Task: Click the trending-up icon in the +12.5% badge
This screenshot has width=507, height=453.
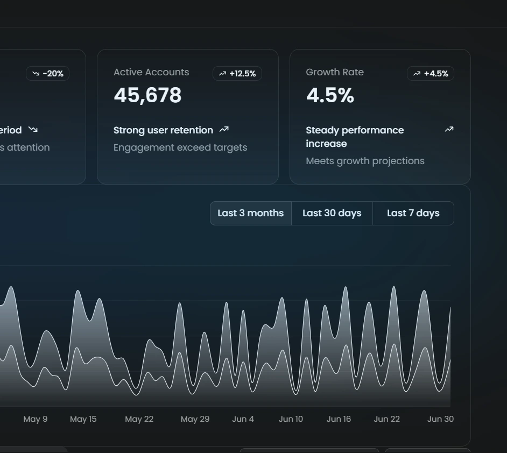Action: click(222, 74)
